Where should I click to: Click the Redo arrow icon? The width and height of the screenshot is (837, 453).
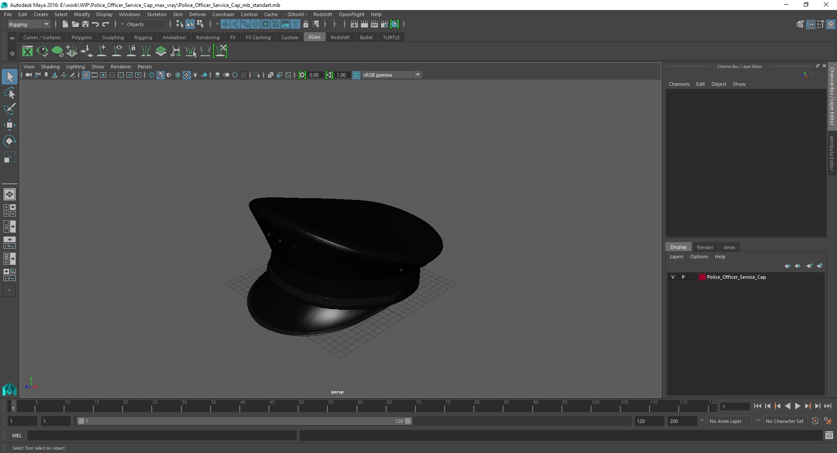pos(105,24)
